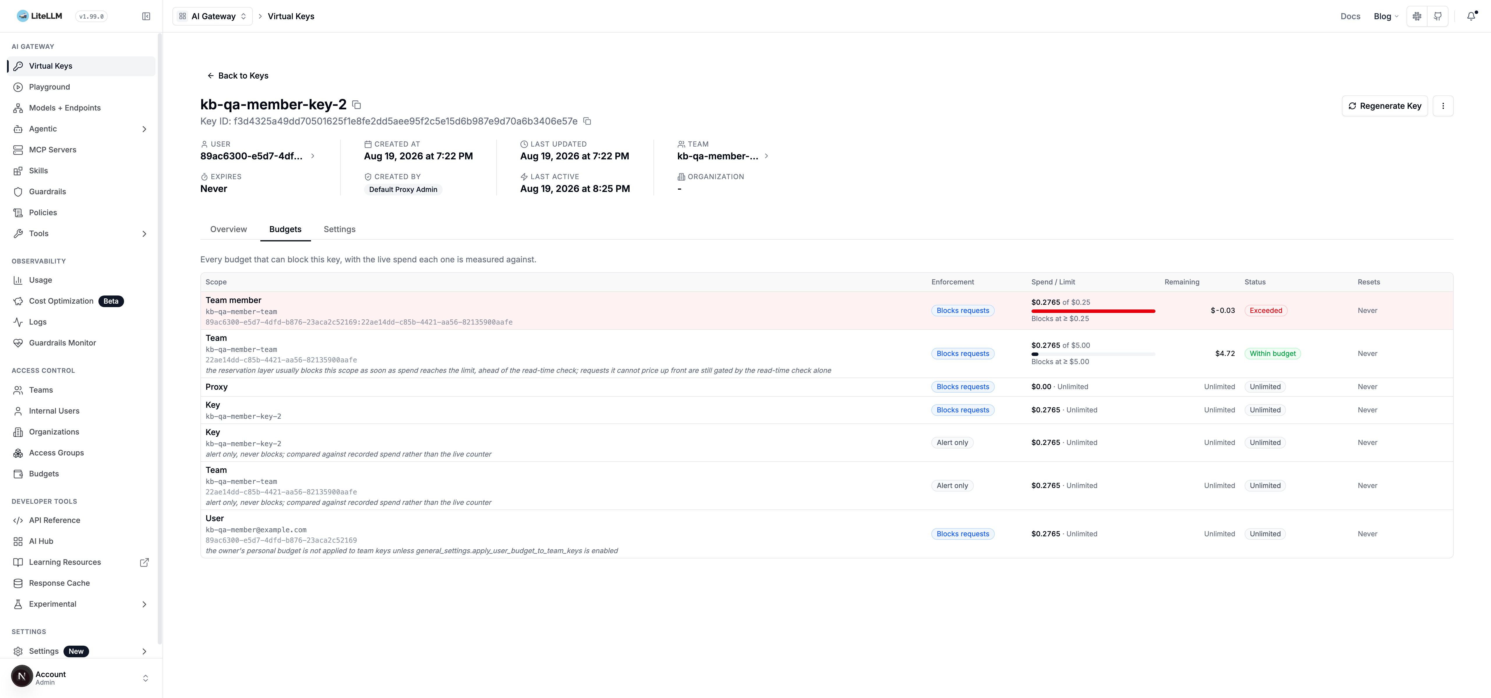Click the Spend / Limit column header
The image size is (1491, 698).
[x=1053, y=282]
